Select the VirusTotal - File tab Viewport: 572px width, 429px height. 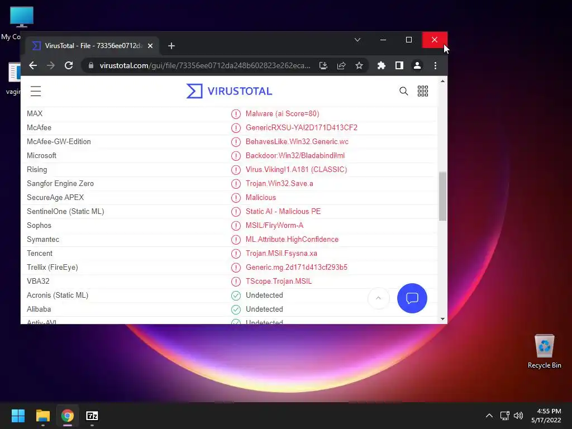tap(92, 46)
